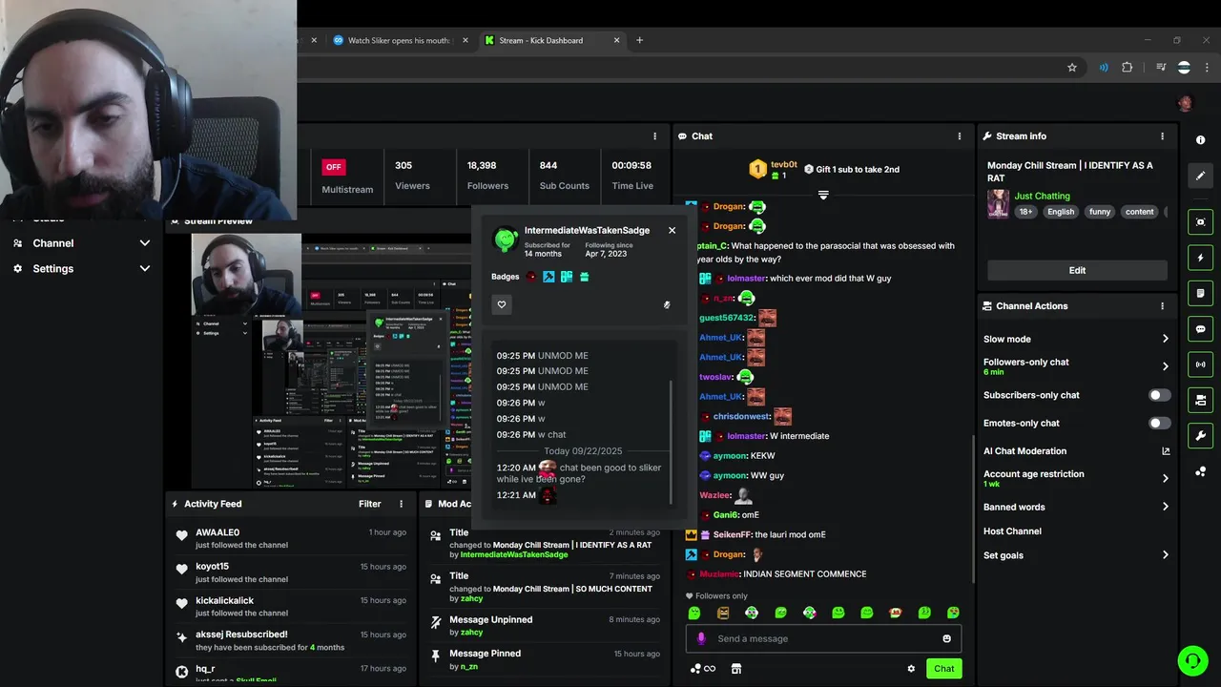Click the green lightning bolt sidebar icon
Image resolution: width=1221 pixels, height=687 pixels.
[1200, 258]
